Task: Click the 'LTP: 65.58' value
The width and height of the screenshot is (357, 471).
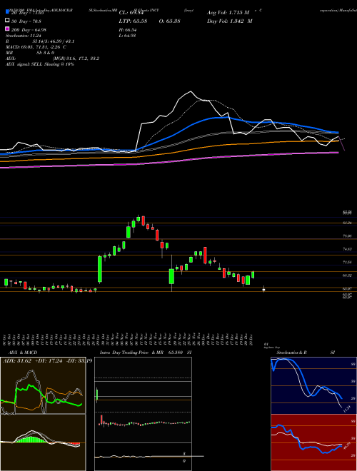Action: pos(133,21)
